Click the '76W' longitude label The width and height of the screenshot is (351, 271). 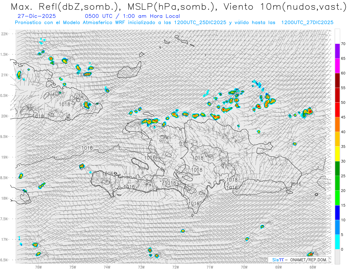tap(38, 267)
